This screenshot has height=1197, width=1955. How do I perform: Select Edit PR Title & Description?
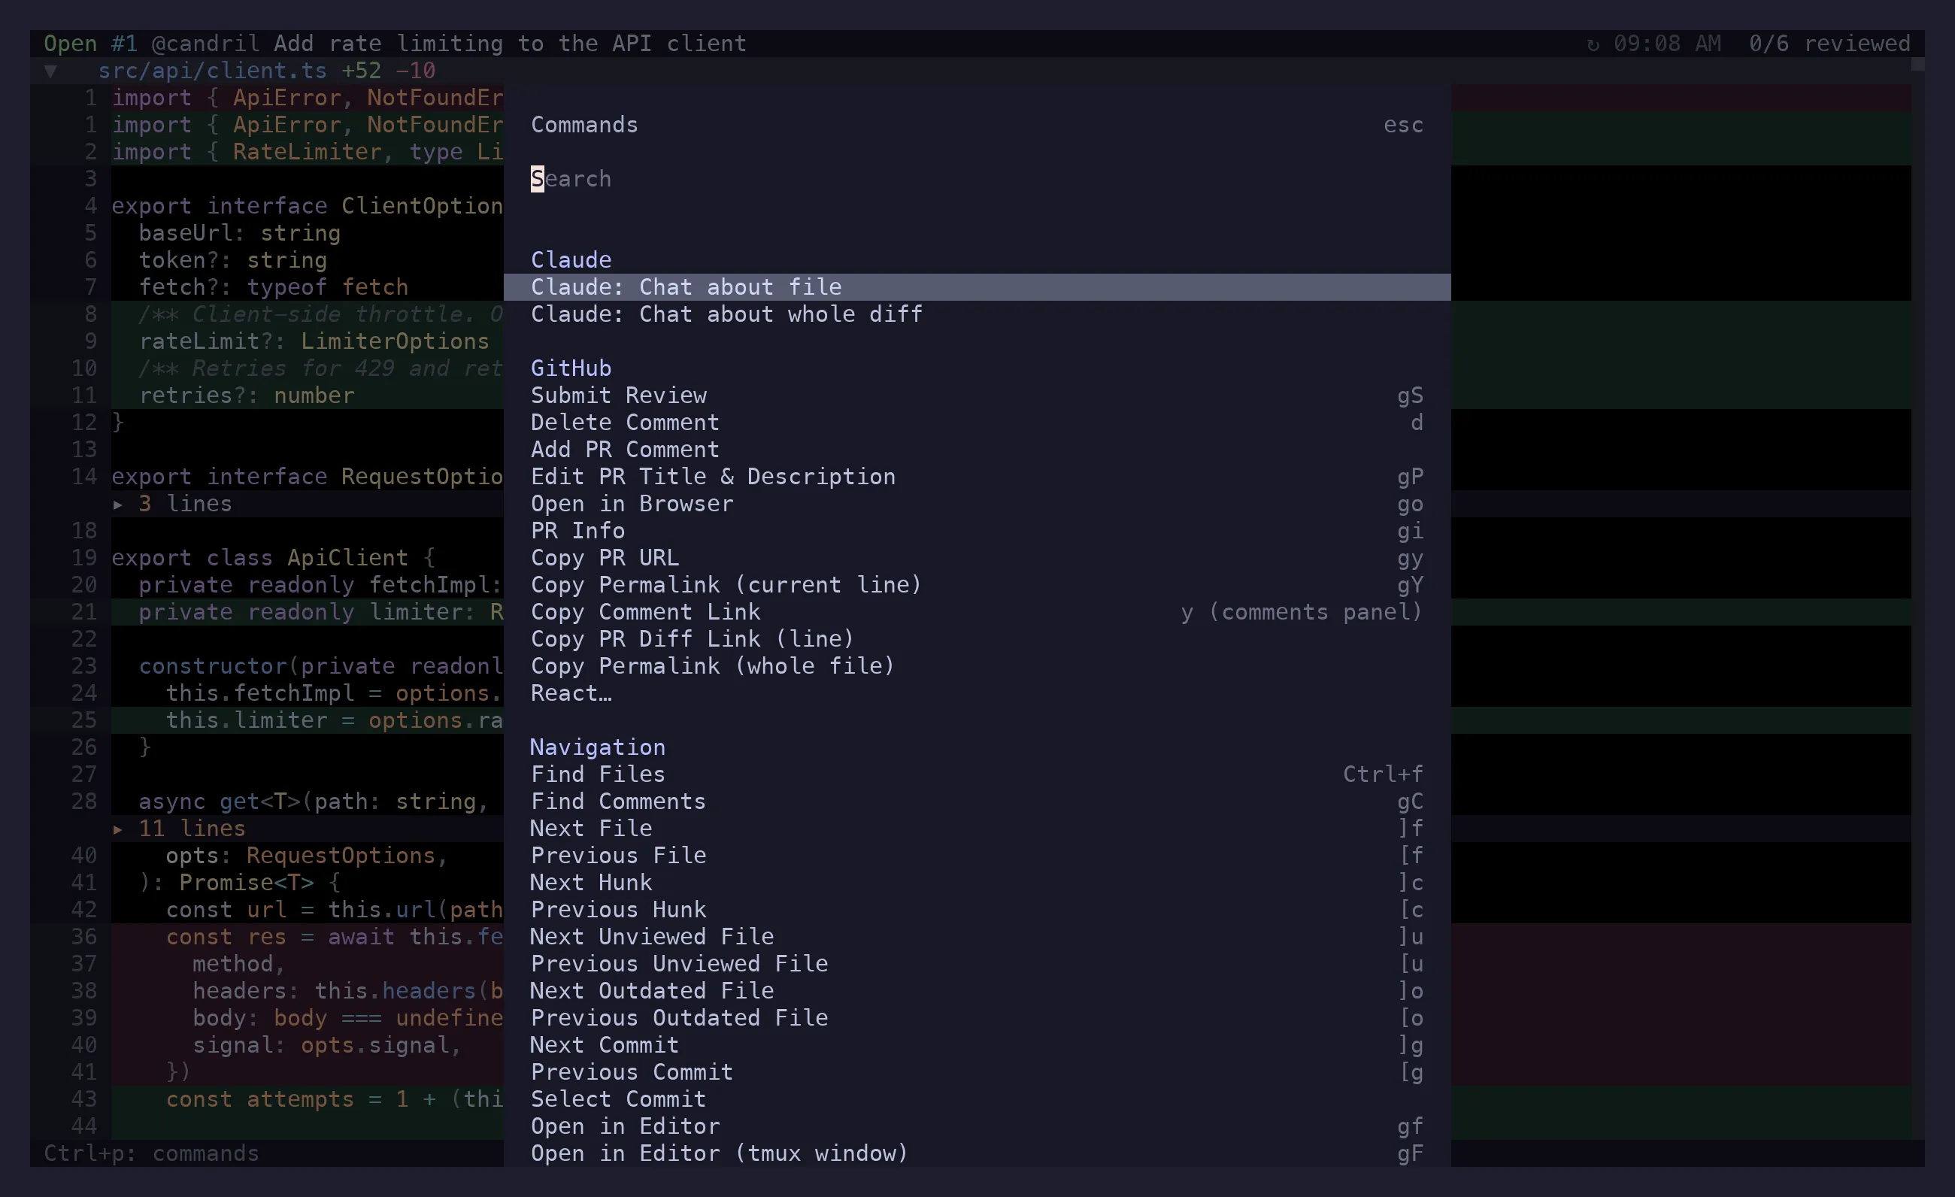977,477
